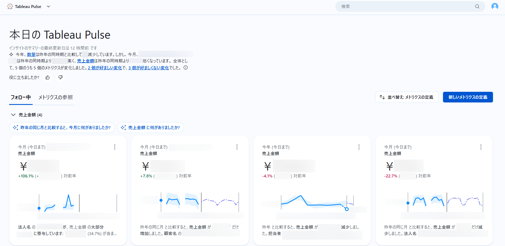Viewport: 505px width, 246px height.
Task: Click the sparkle icon on the 売上金額 question chip
Action: (x=124, y=128)
